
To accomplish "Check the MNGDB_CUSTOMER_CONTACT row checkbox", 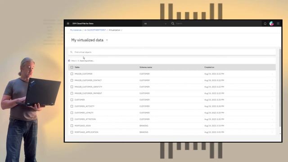I will [x=72, y=80].
